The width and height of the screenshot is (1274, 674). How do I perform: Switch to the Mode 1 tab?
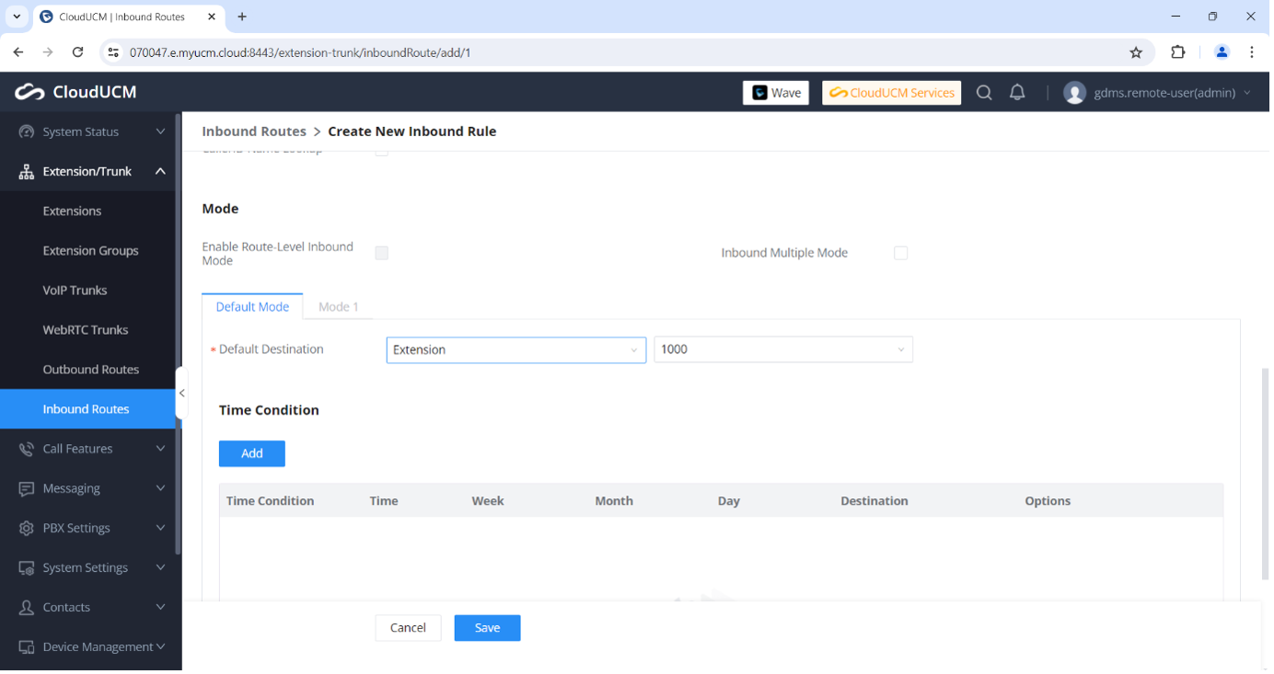pos(338,307)
